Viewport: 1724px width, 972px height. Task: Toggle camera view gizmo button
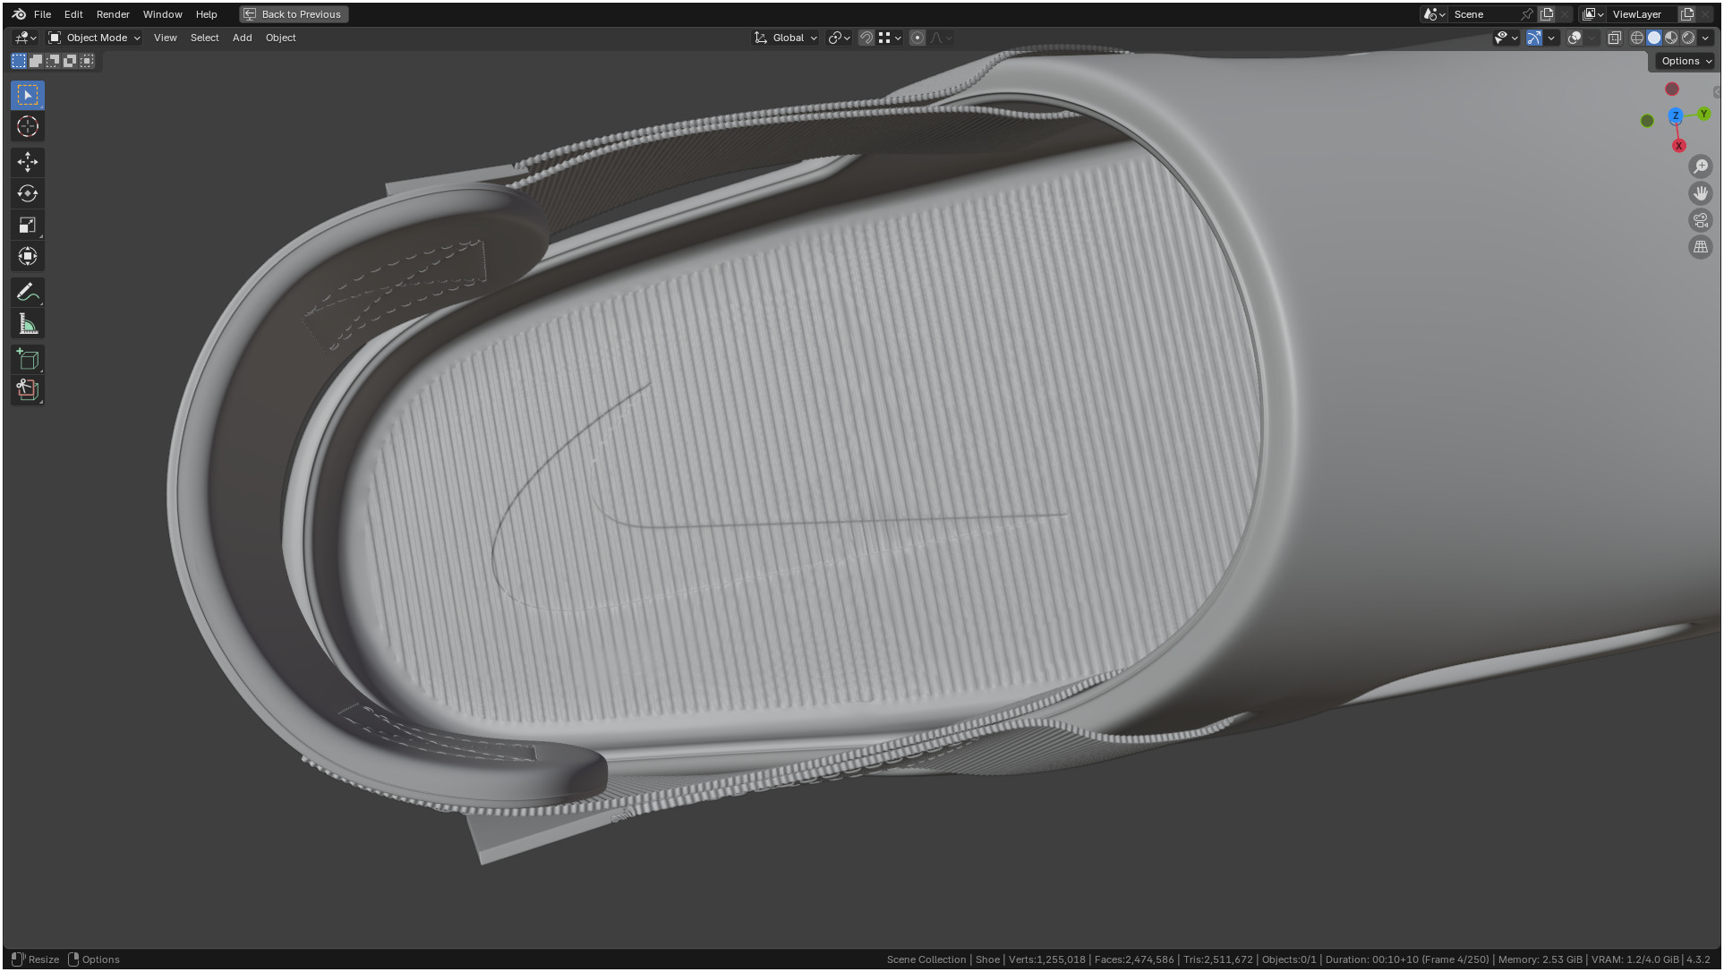tap(1701, 220)
